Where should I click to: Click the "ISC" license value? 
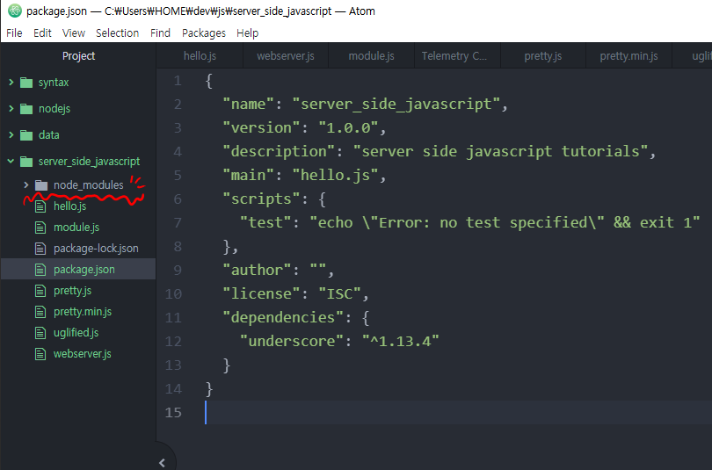pyautogui.click(x=339, y=294)
